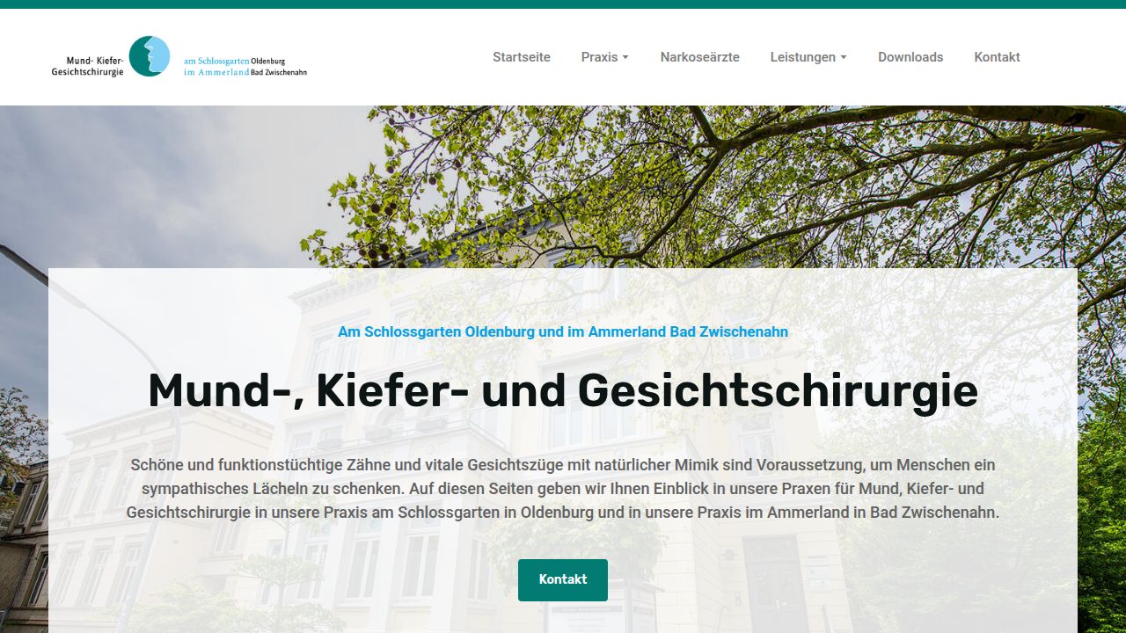Click the Mund- Kiefer- Gesichtschirurgie logo
This screenshot has height=633, width=1126.
tap(179, 57)
